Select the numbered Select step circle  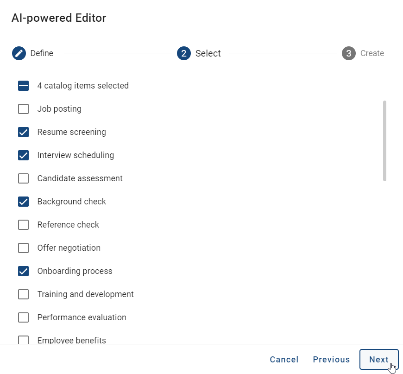183,53
